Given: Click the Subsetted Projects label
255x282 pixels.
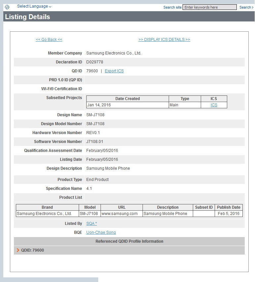Looking at the screenshot, I should pos(64,98).
